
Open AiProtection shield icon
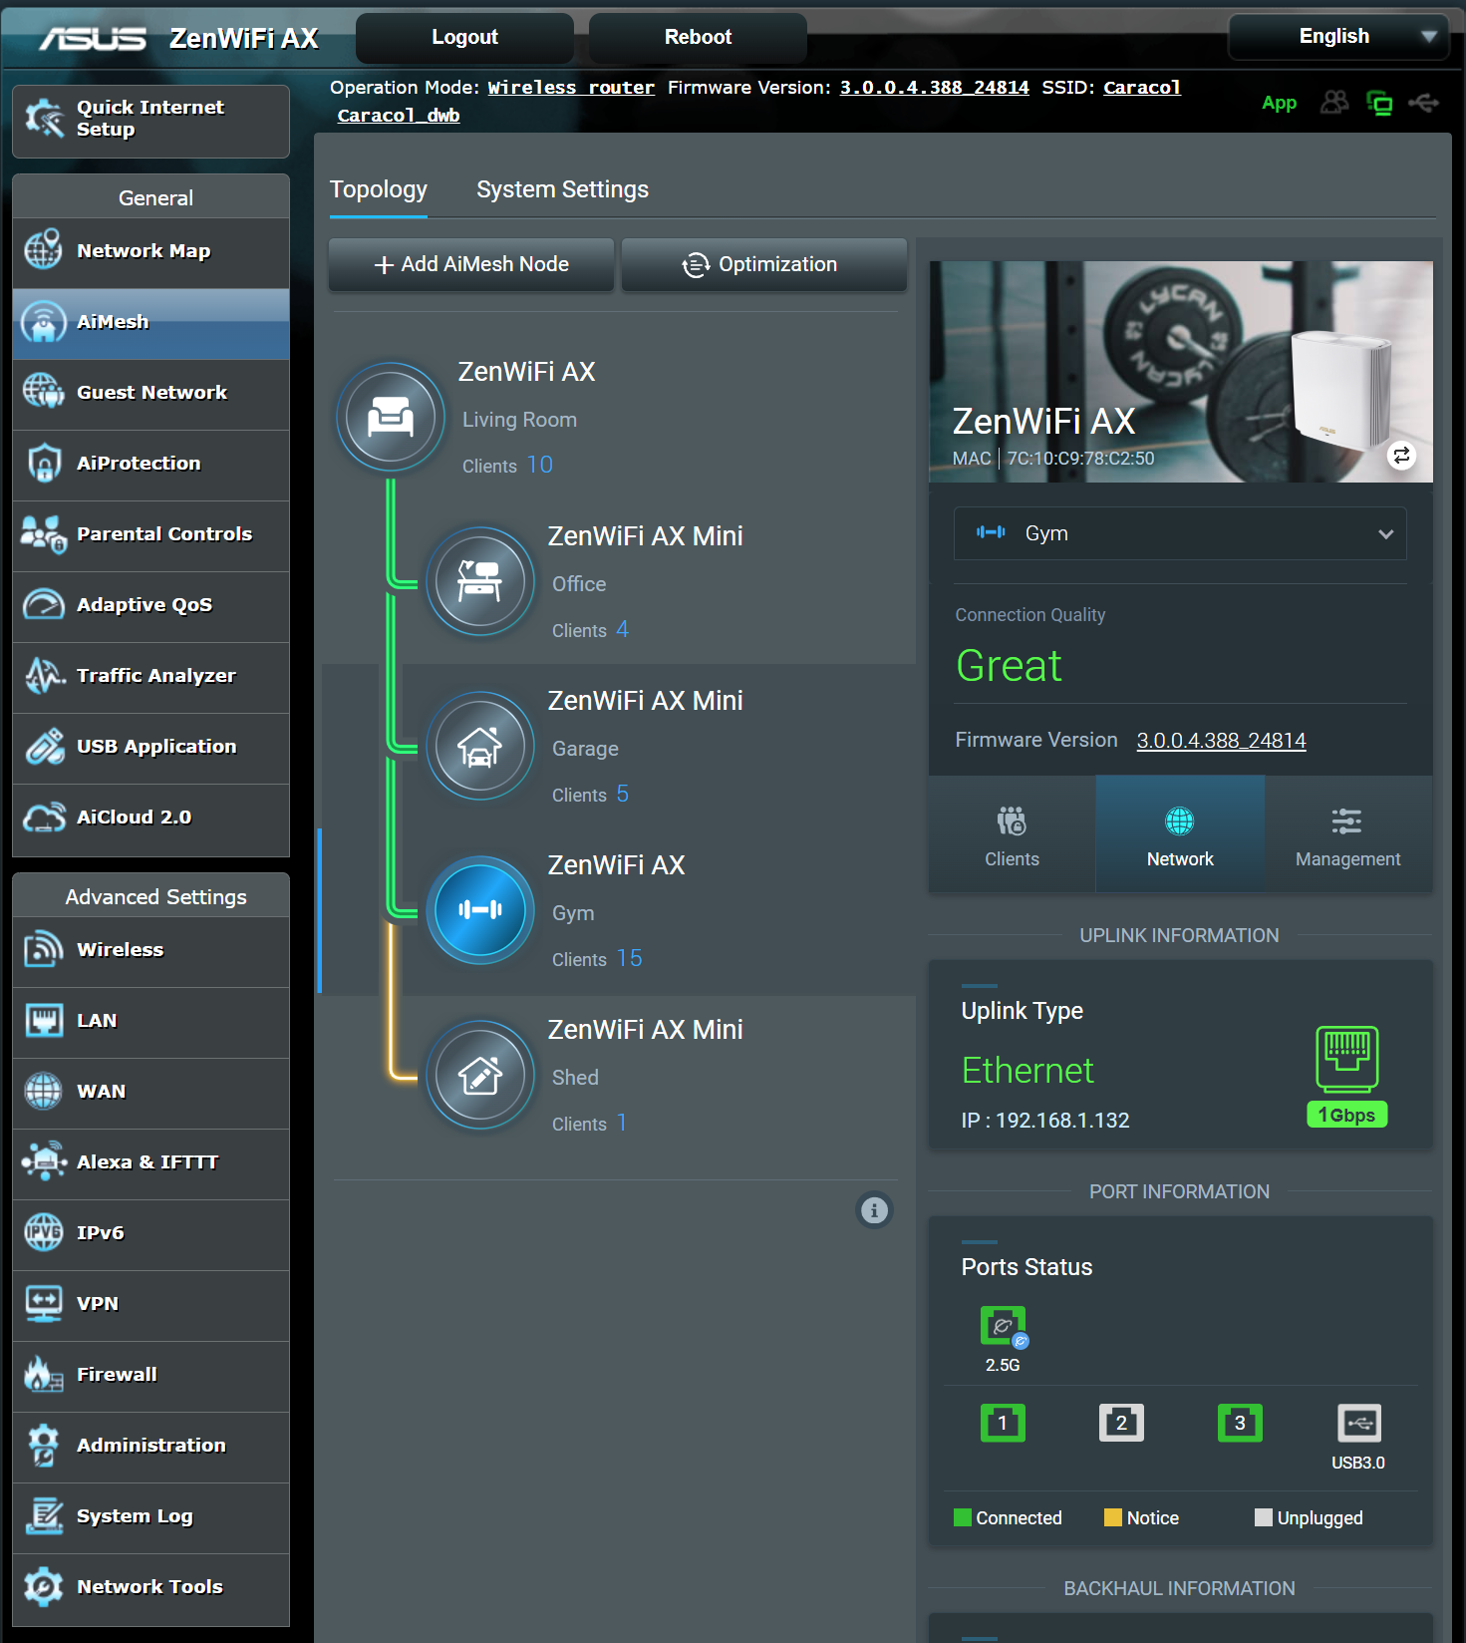(44, 463)
